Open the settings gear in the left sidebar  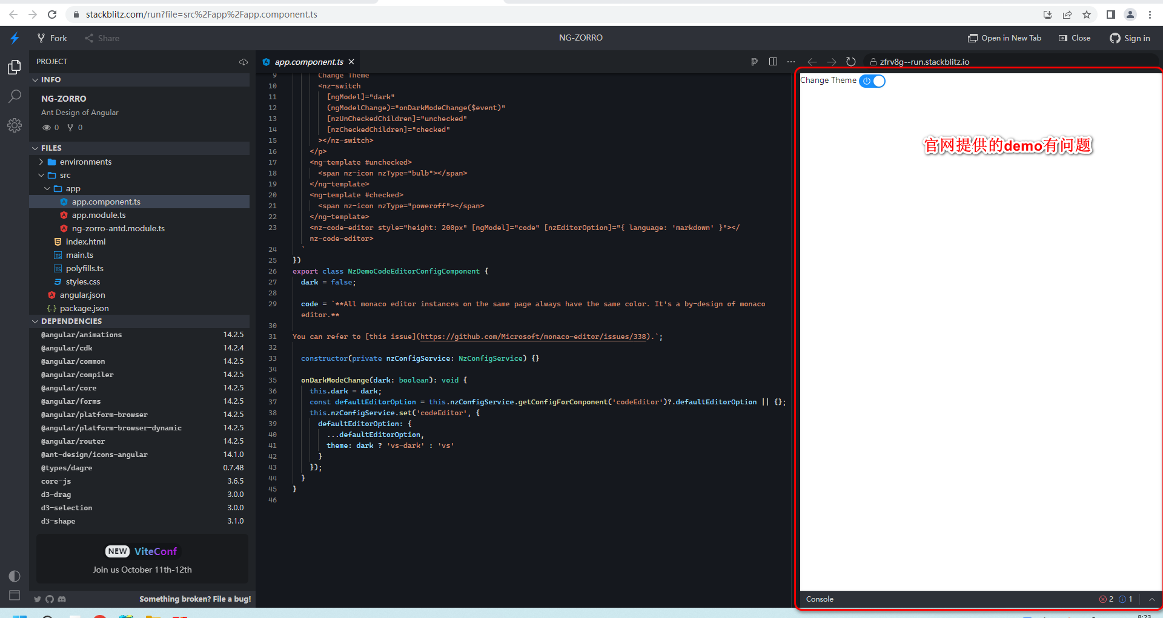coord(15,125)
